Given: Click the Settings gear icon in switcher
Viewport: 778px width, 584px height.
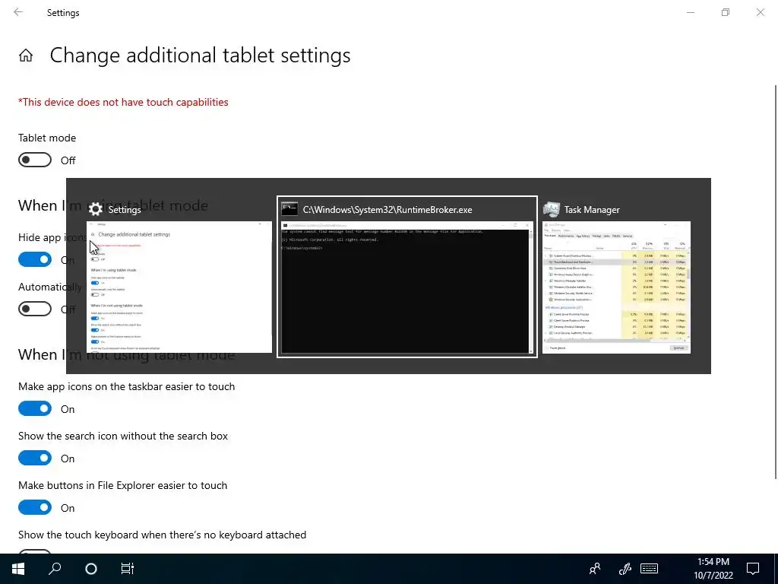Looking at the screenshot, I should [95, 209].
